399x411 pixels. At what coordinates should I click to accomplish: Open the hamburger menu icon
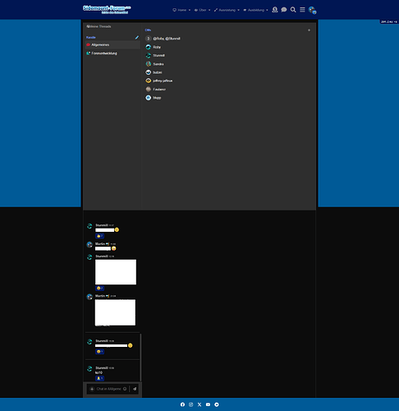[302, 10]
